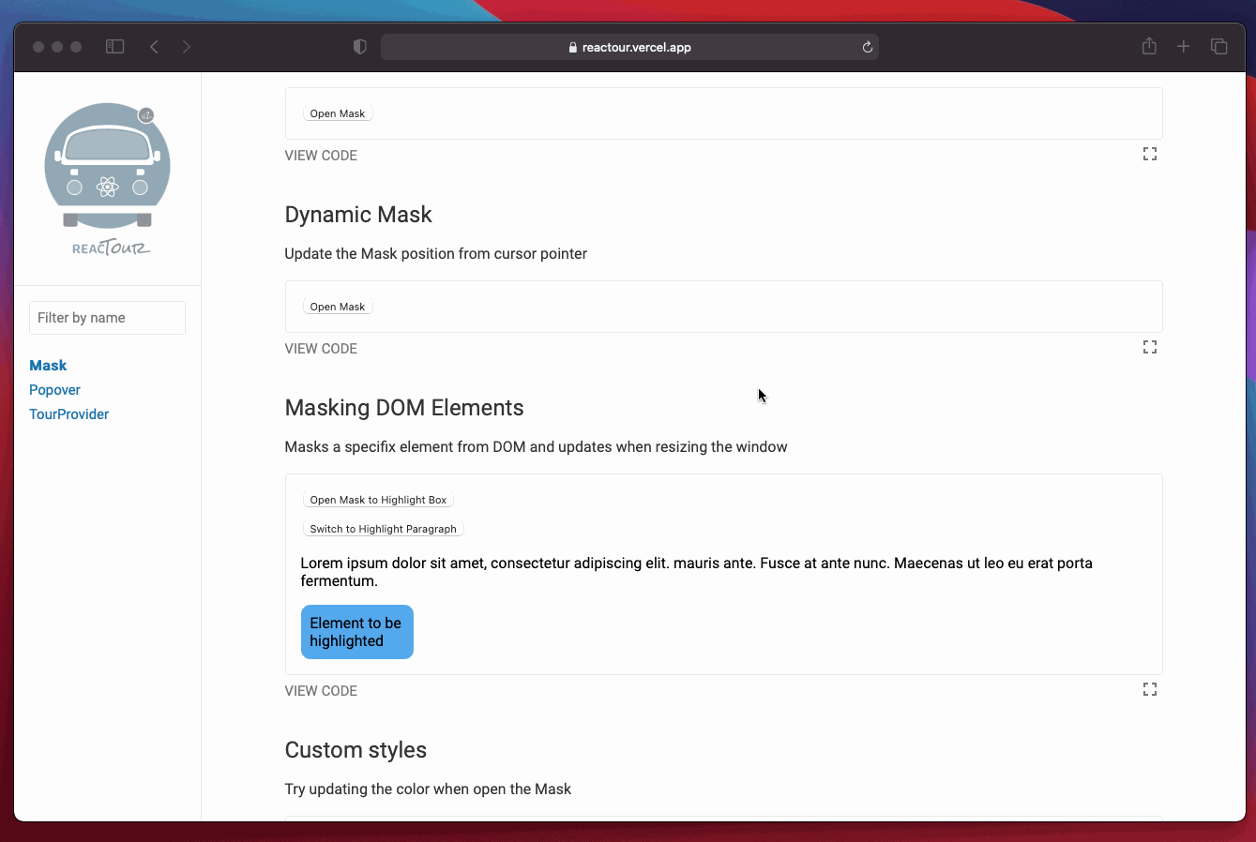Open fullscreen view for Dynamic Mask example
The image size is (1256, 842).
click(x=1150, y=347)
